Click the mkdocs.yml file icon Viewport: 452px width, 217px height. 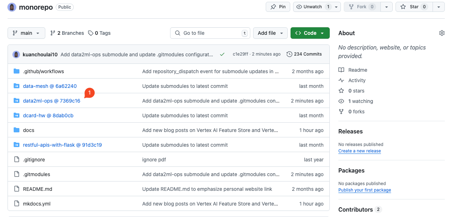17,203
